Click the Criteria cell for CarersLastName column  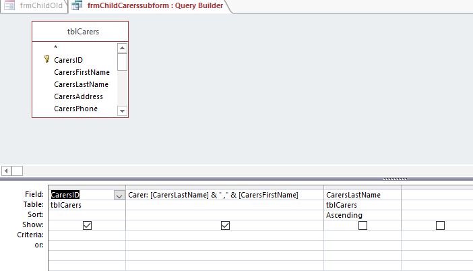point(362,235)
